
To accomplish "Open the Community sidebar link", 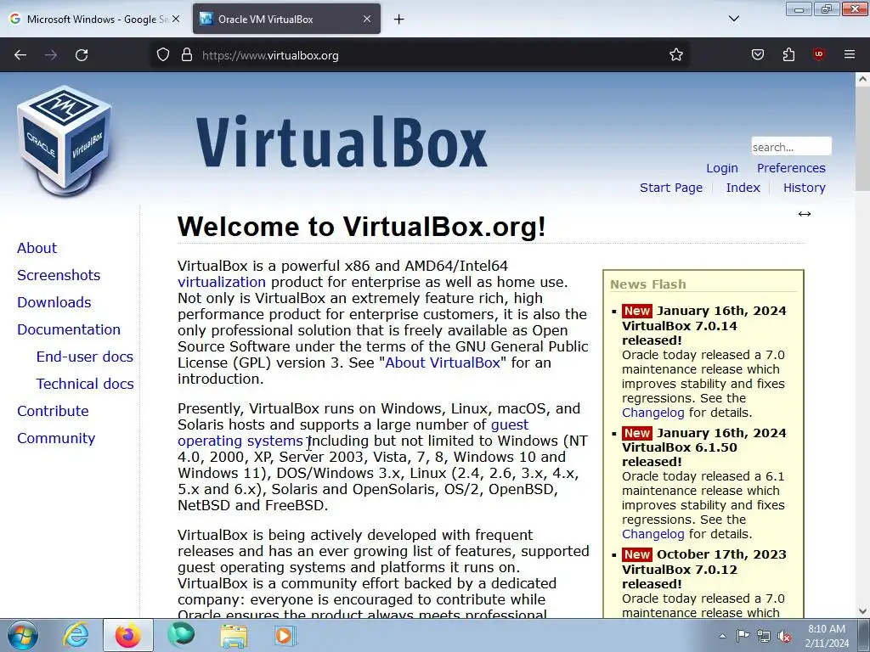I will click(56, 438).
